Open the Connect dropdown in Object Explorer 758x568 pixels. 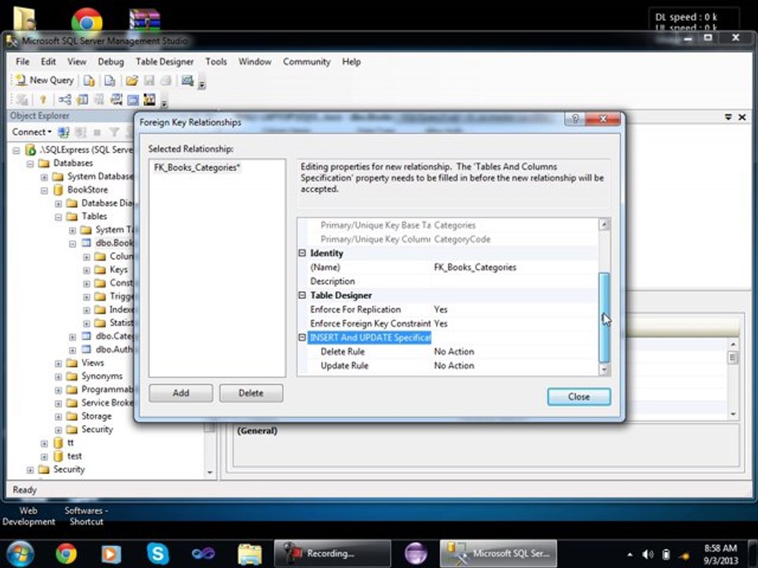[x=32, y=132]
